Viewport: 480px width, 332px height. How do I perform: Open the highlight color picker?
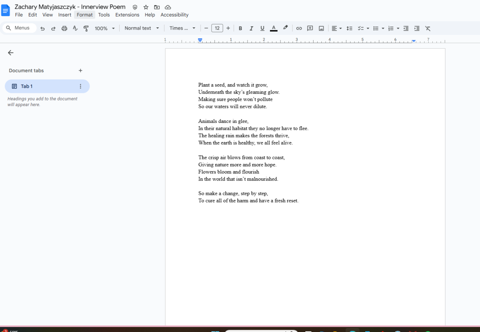point(285,28)
